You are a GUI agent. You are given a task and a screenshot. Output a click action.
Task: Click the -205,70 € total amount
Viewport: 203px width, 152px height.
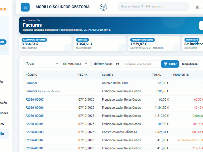point(162,91)
